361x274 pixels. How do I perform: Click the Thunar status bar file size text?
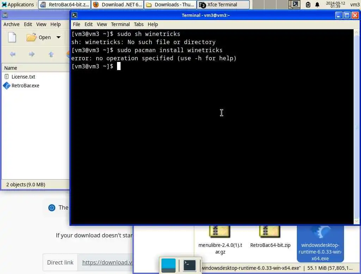coord(330,268)
